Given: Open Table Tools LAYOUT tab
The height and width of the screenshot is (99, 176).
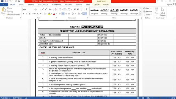Looking at the screenshot, I should 106,5.
